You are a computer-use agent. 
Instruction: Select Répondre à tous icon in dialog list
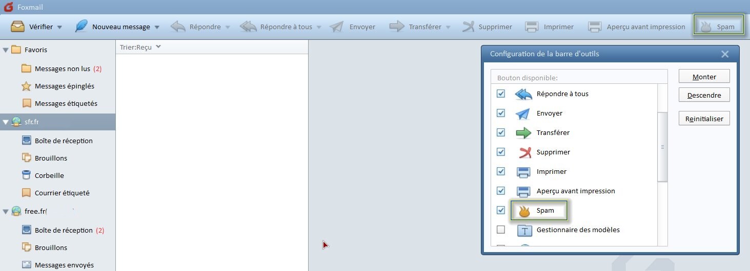[x=523, y=94]
